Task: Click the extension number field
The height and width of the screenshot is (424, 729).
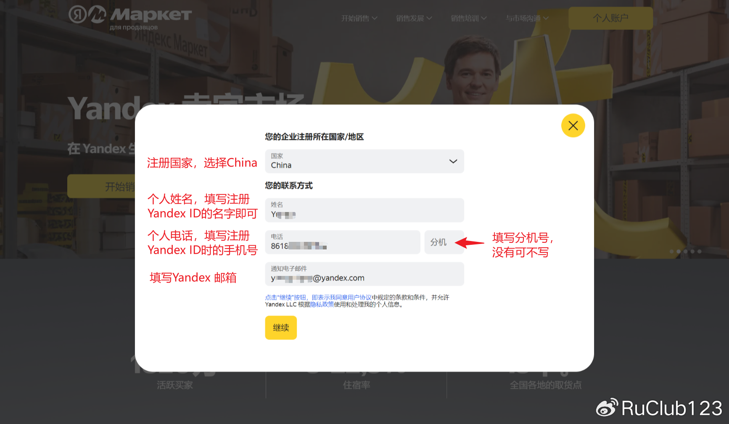Action: (x=444, y=242)
